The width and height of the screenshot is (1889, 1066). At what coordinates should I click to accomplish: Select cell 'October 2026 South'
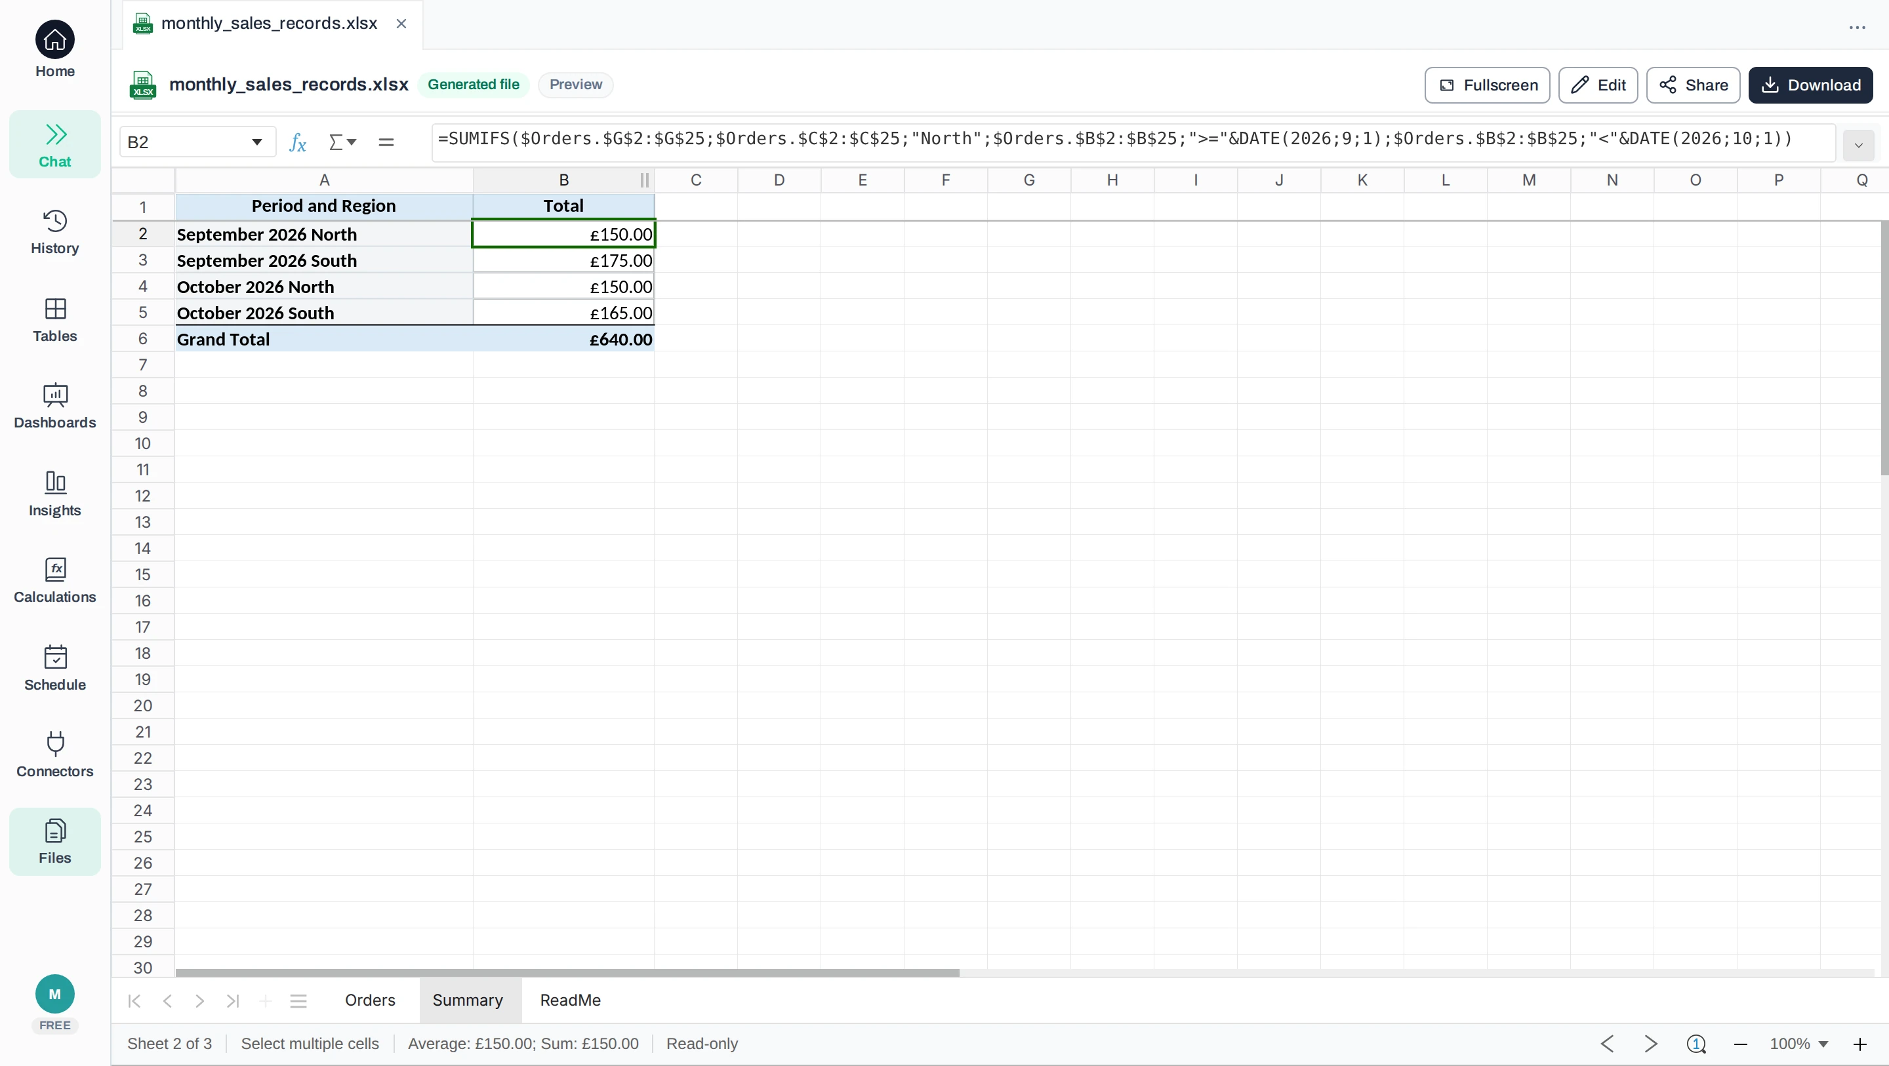tap(324, 313)
